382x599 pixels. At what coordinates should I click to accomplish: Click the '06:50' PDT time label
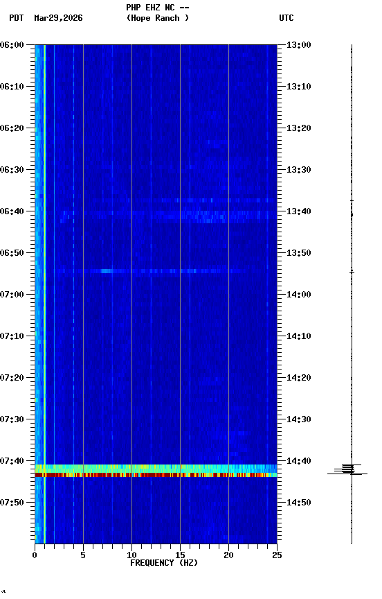12,253
